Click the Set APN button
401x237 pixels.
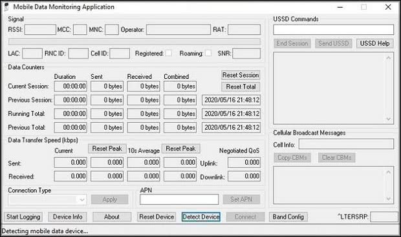pyautogui.click(x=241, y=200)
